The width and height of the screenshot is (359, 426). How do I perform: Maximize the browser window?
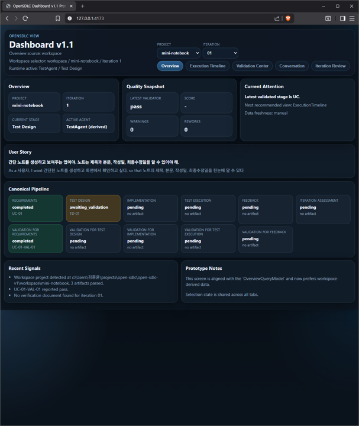pos(338,6)
